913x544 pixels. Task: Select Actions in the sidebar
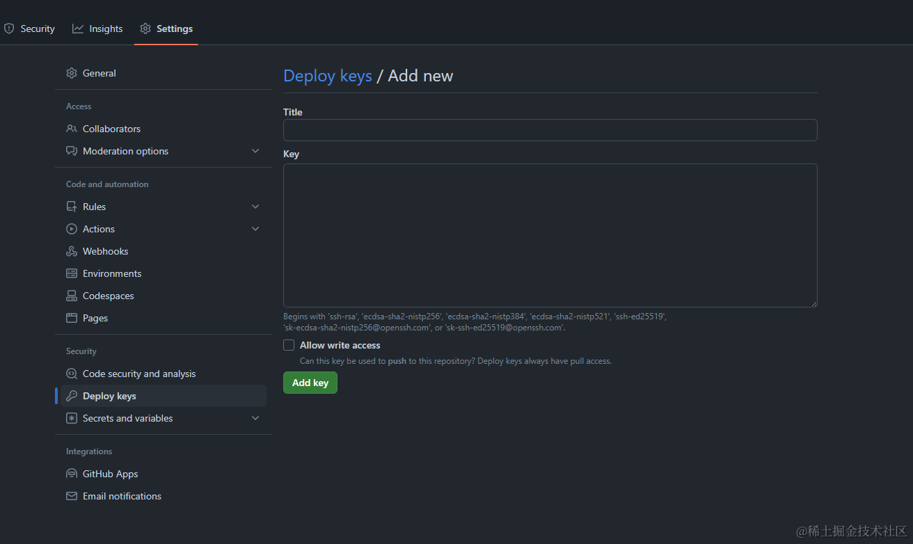pyautogui.click(x=164, y=229)
